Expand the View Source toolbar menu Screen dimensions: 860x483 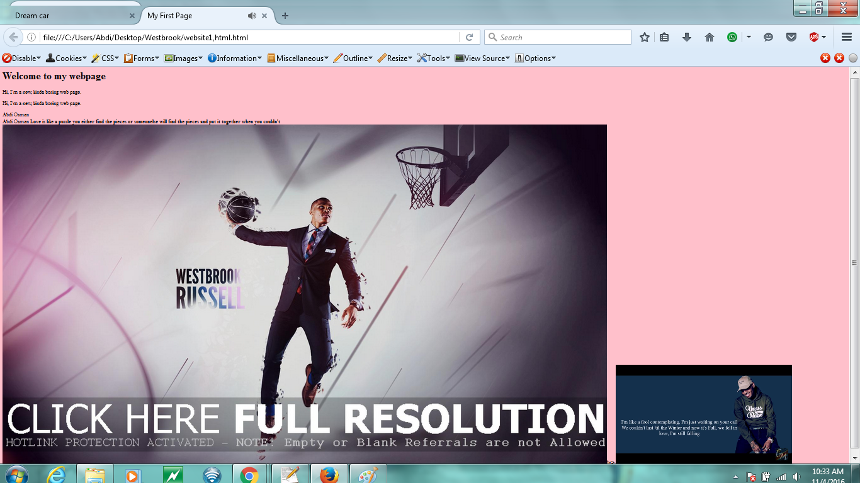pos(482,58)
